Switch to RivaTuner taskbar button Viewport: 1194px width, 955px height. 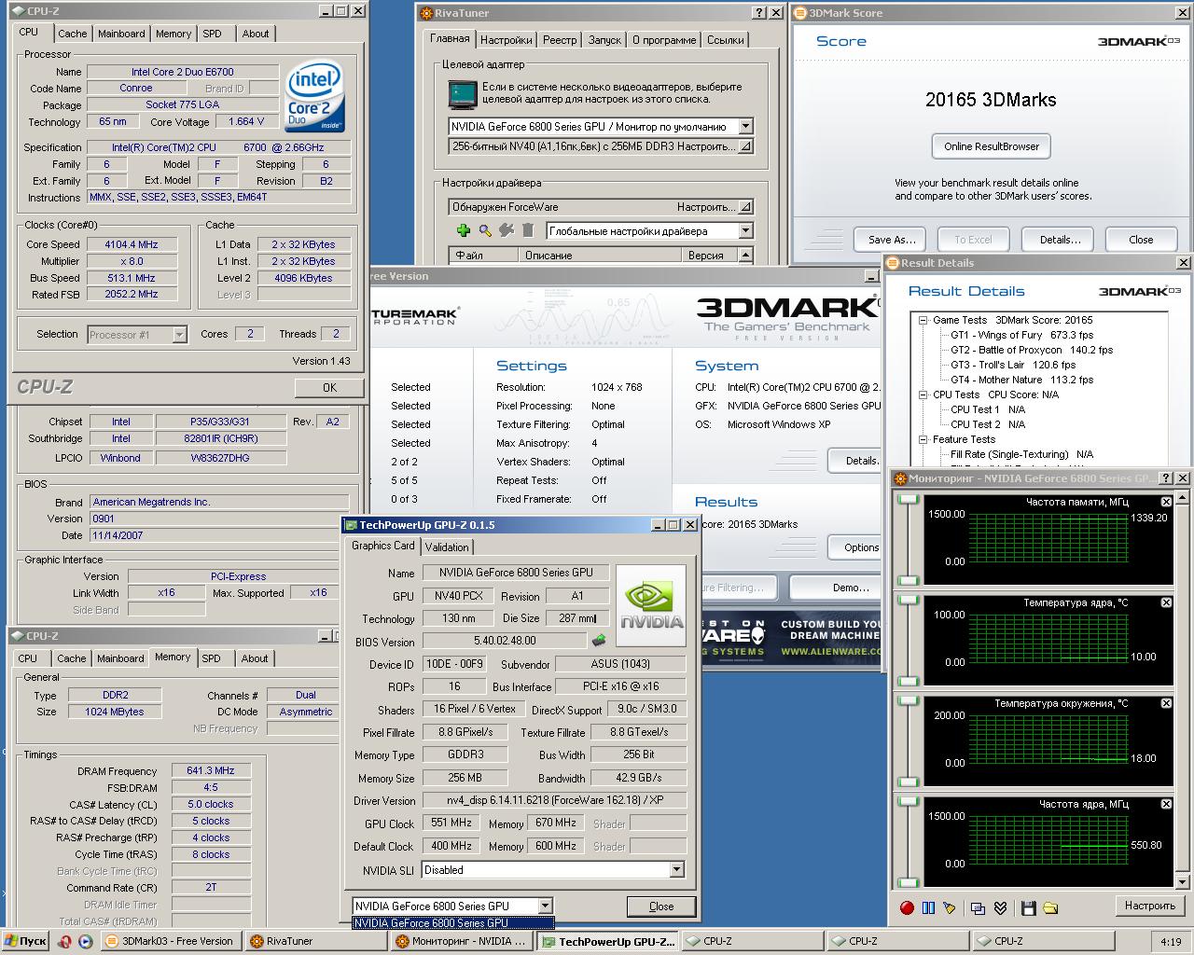(314, 941)
